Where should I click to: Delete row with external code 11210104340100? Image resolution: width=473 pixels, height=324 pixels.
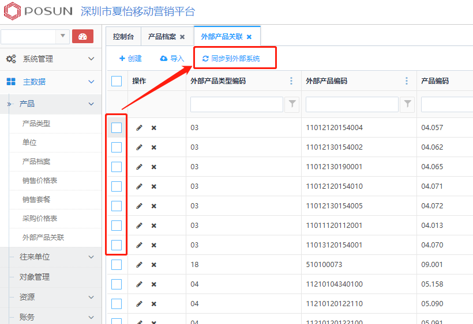point(154,284)
